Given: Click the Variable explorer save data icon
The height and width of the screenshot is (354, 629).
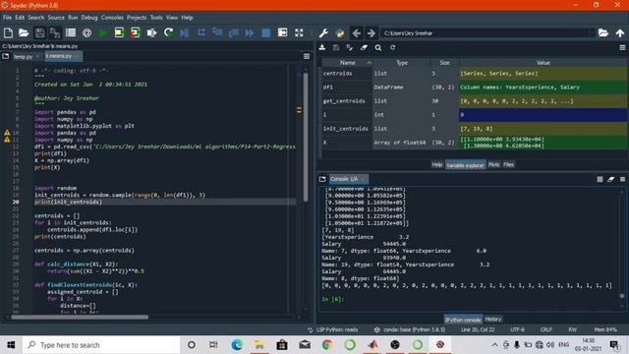Looking at the screenshot, I should (336, 47).
